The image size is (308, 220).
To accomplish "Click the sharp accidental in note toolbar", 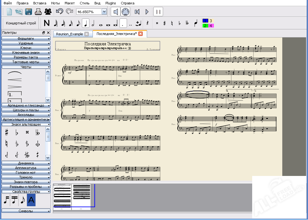I will [164, 23].
